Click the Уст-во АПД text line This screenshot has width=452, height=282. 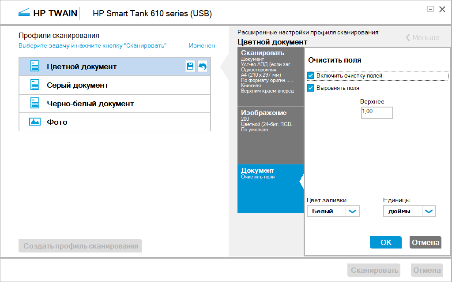[x=267, y=64]
